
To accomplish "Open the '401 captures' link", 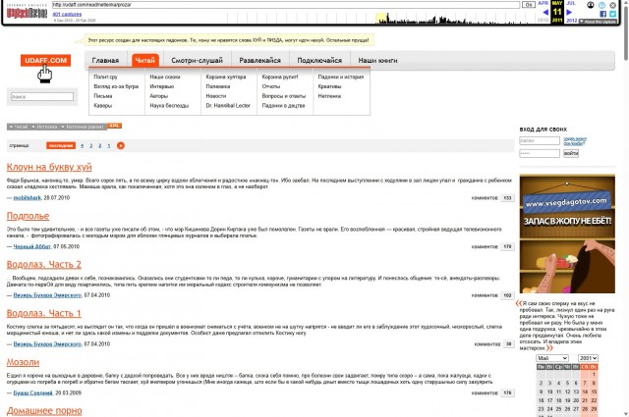I will pos(67,15).
